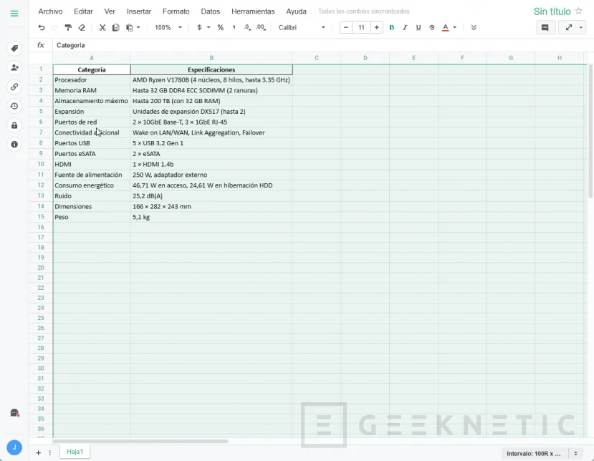Image resolution: width=594 pixels, height=461 pixels.
Task: Open the document information icon
Action: (x=14, y=145)
